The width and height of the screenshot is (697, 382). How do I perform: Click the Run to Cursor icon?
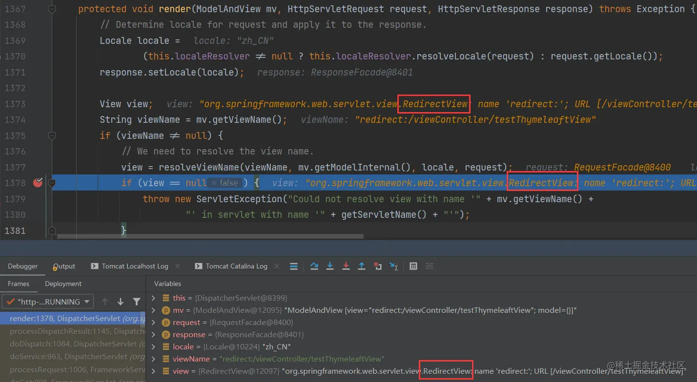coord(393,266)
